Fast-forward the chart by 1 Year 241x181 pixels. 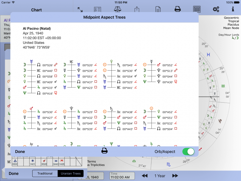pyautogui.click(x=175, y=176)
